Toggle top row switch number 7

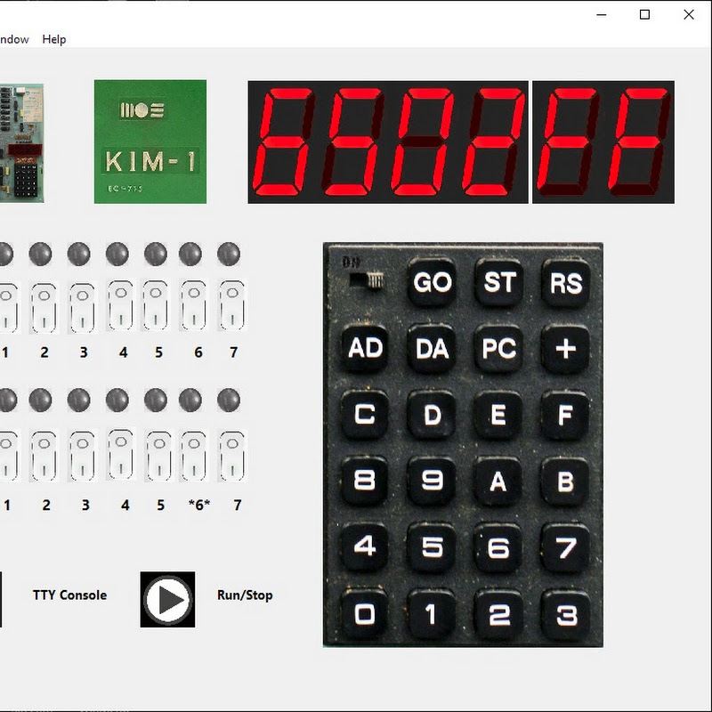pos(231,306)
